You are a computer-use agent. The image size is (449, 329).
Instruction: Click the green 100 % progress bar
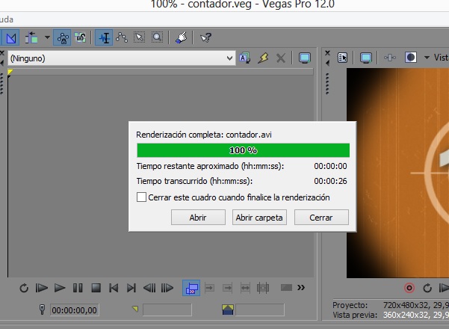243,150
